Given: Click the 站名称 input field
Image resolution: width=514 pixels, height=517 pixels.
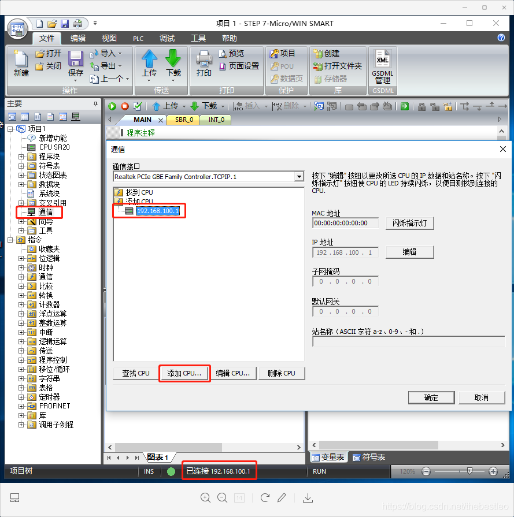Looking at the screenshot, I should 409,341.
